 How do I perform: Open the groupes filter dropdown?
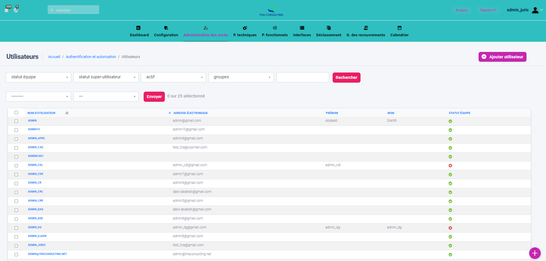(241, 77)
